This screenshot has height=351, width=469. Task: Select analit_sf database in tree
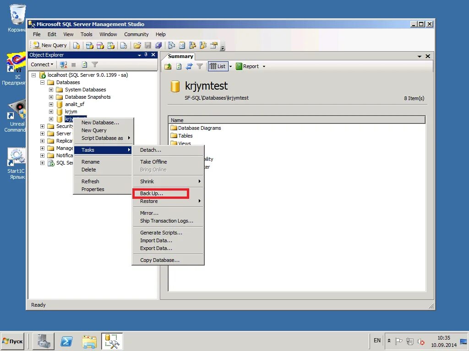[x=75, y=104]
